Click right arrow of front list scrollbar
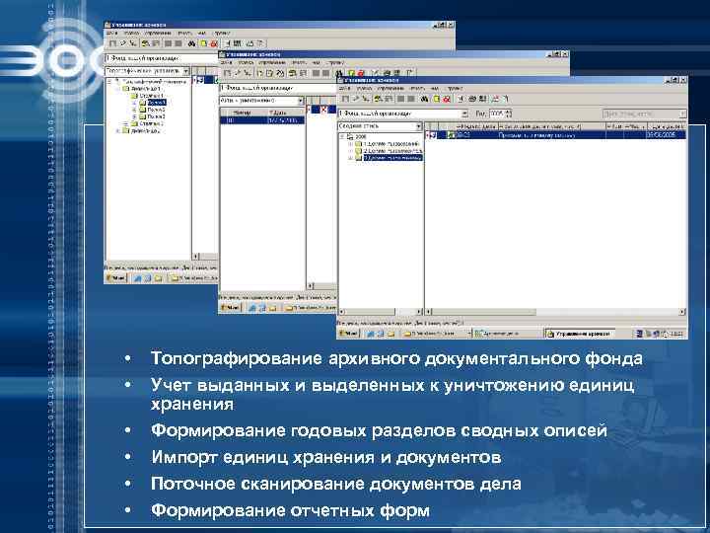This screenshot has height=533, width=710. pos(682,312)
